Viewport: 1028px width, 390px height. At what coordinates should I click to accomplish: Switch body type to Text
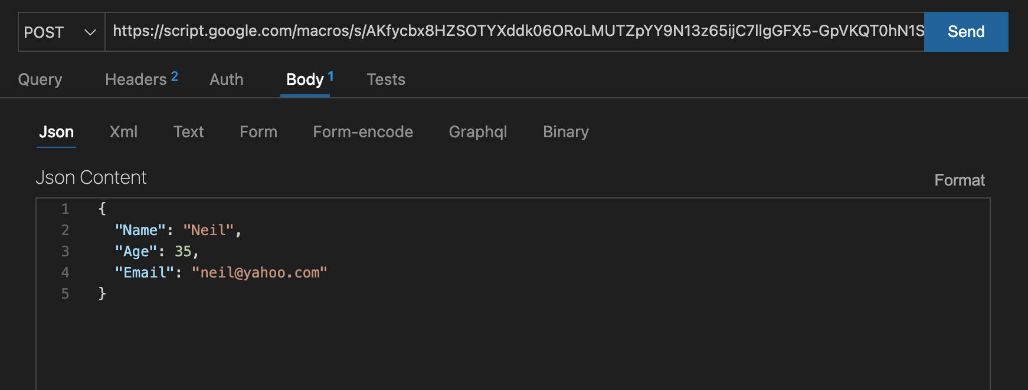point(188,132)
